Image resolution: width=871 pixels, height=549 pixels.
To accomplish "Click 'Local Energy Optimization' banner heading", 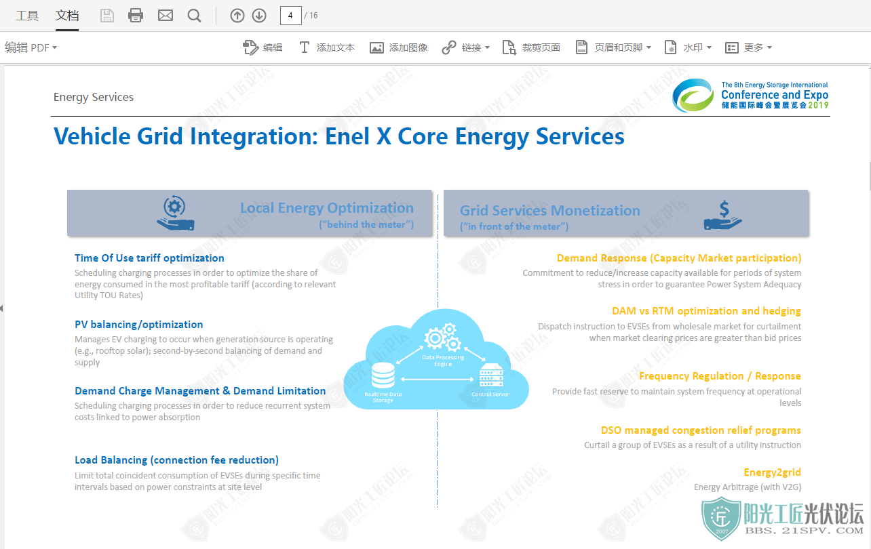I will pyautogui.click(x=326, y=207).
